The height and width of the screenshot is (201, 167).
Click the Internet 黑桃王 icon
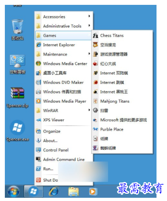point(96,92)
